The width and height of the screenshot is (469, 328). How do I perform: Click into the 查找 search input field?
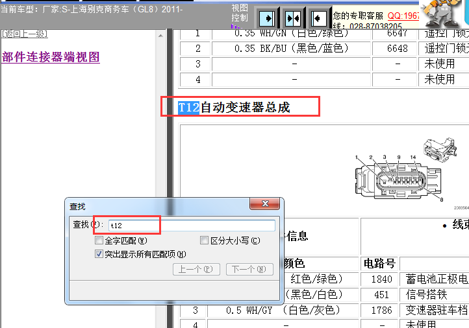[192, 226]
